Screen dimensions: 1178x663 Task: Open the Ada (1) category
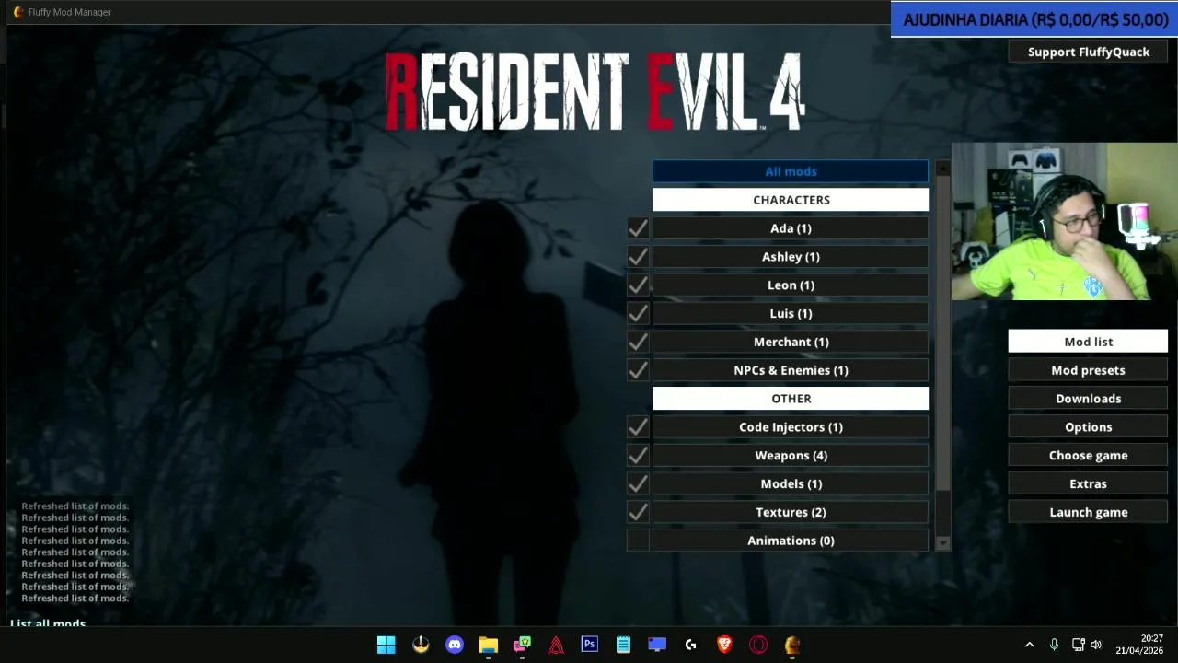(x=791, y=228)
